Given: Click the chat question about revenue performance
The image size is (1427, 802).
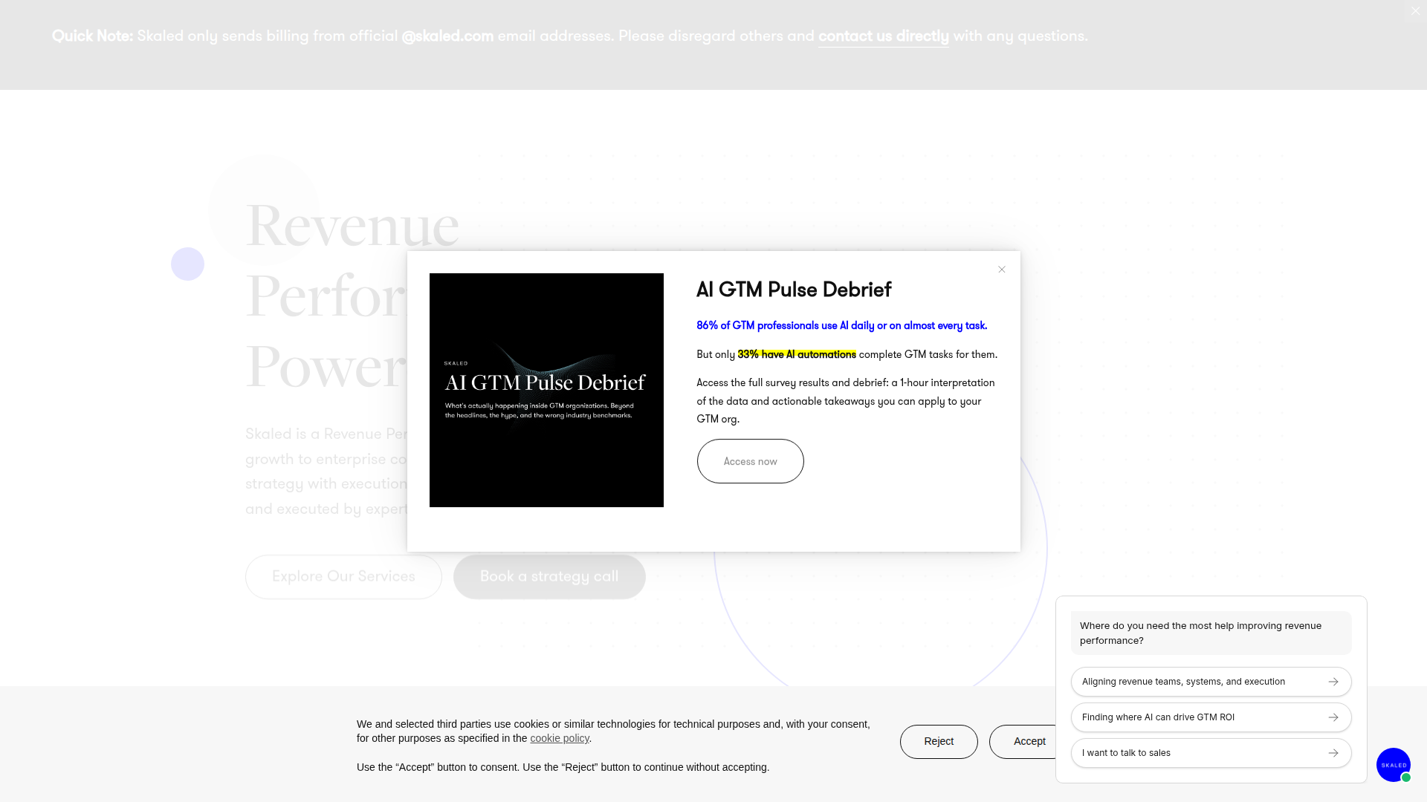Looking at the screenshot, I should click(x=1211, y=633).
